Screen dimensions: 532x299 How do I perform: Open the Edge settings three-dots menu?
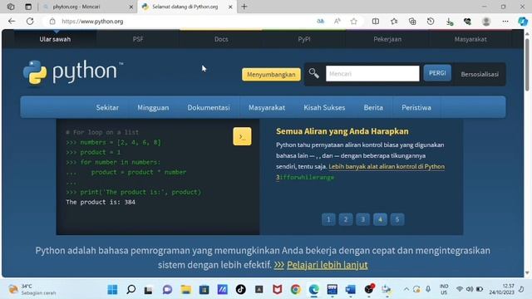click(505, 22)
